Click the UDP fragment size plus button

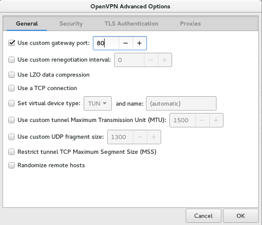click(x=154, y=137)
